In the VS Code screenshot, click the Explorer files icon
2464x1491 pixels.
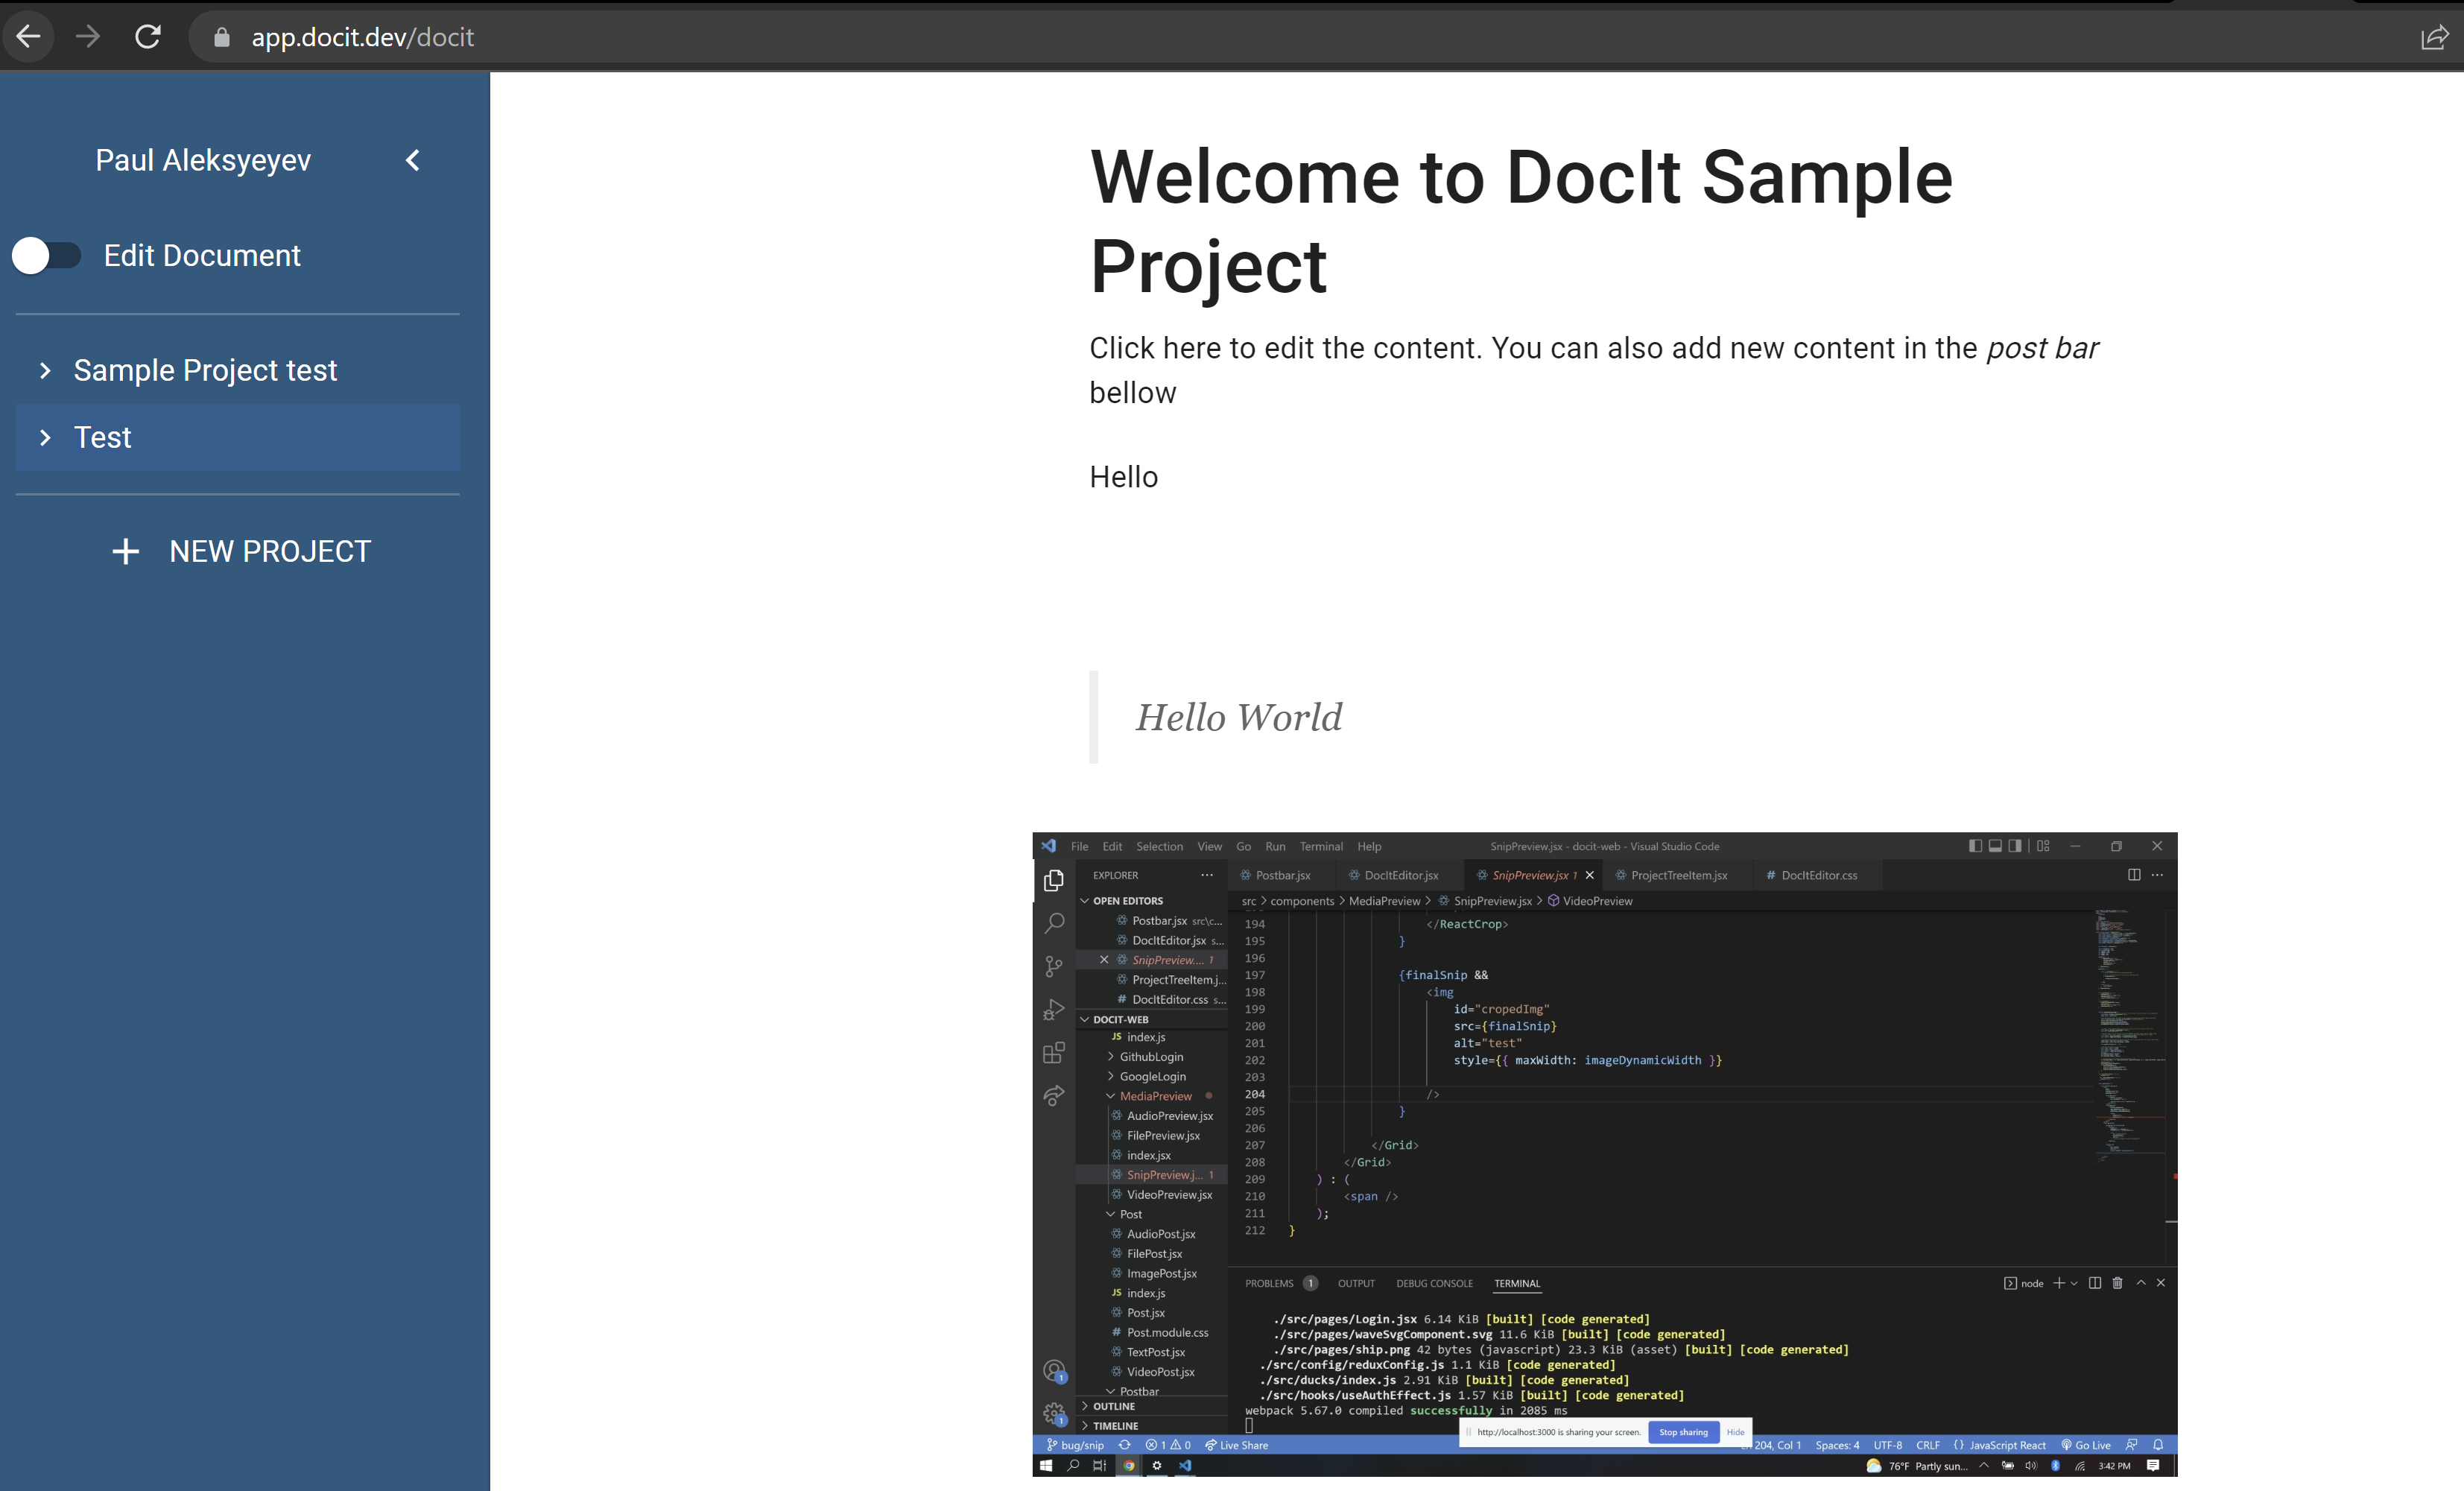pos(1053,880)
